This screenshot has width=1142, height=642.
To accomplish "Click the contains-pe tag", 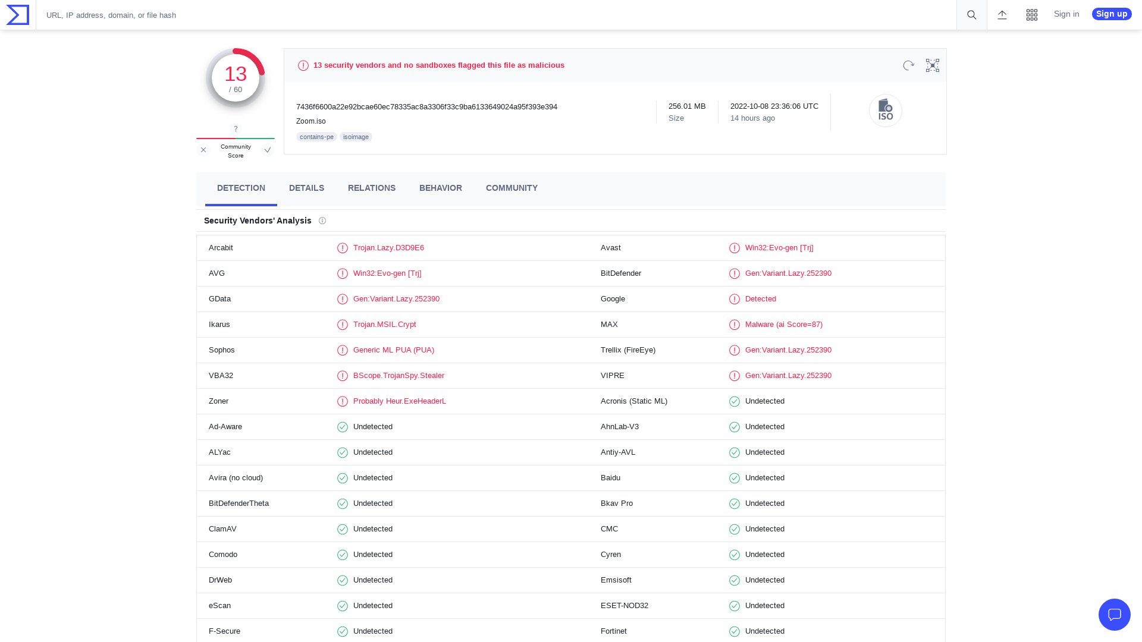I will [316, 137].
